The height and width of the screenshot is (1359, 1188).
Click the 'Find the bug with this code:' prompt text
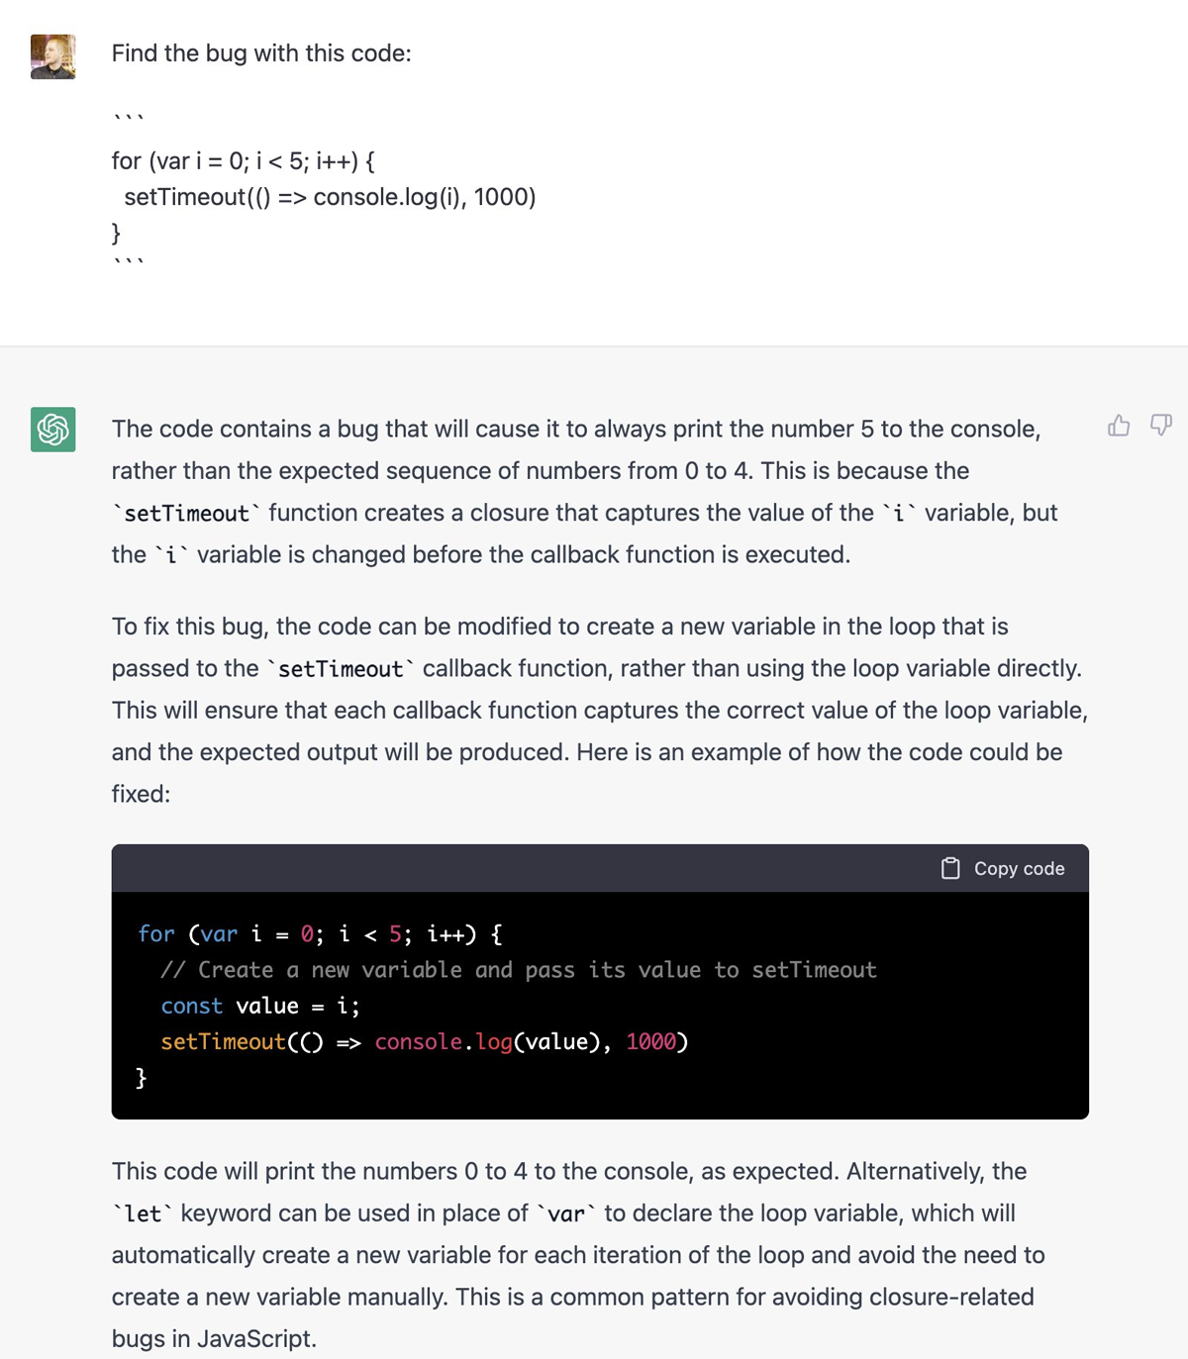tap(261, 53)
